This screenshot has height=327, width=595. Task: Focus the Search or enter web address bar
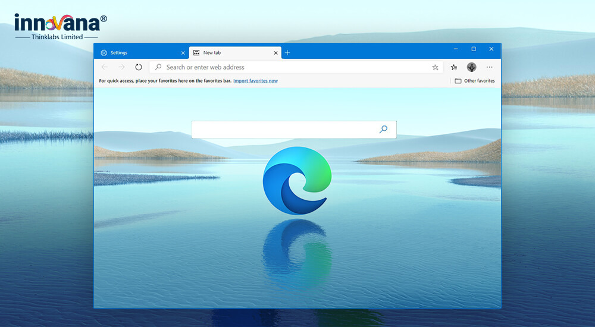point(296,67)
